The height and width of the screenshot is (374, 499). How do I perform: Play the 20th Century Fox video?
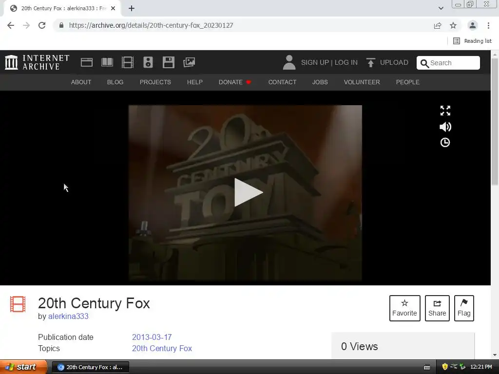248,192
